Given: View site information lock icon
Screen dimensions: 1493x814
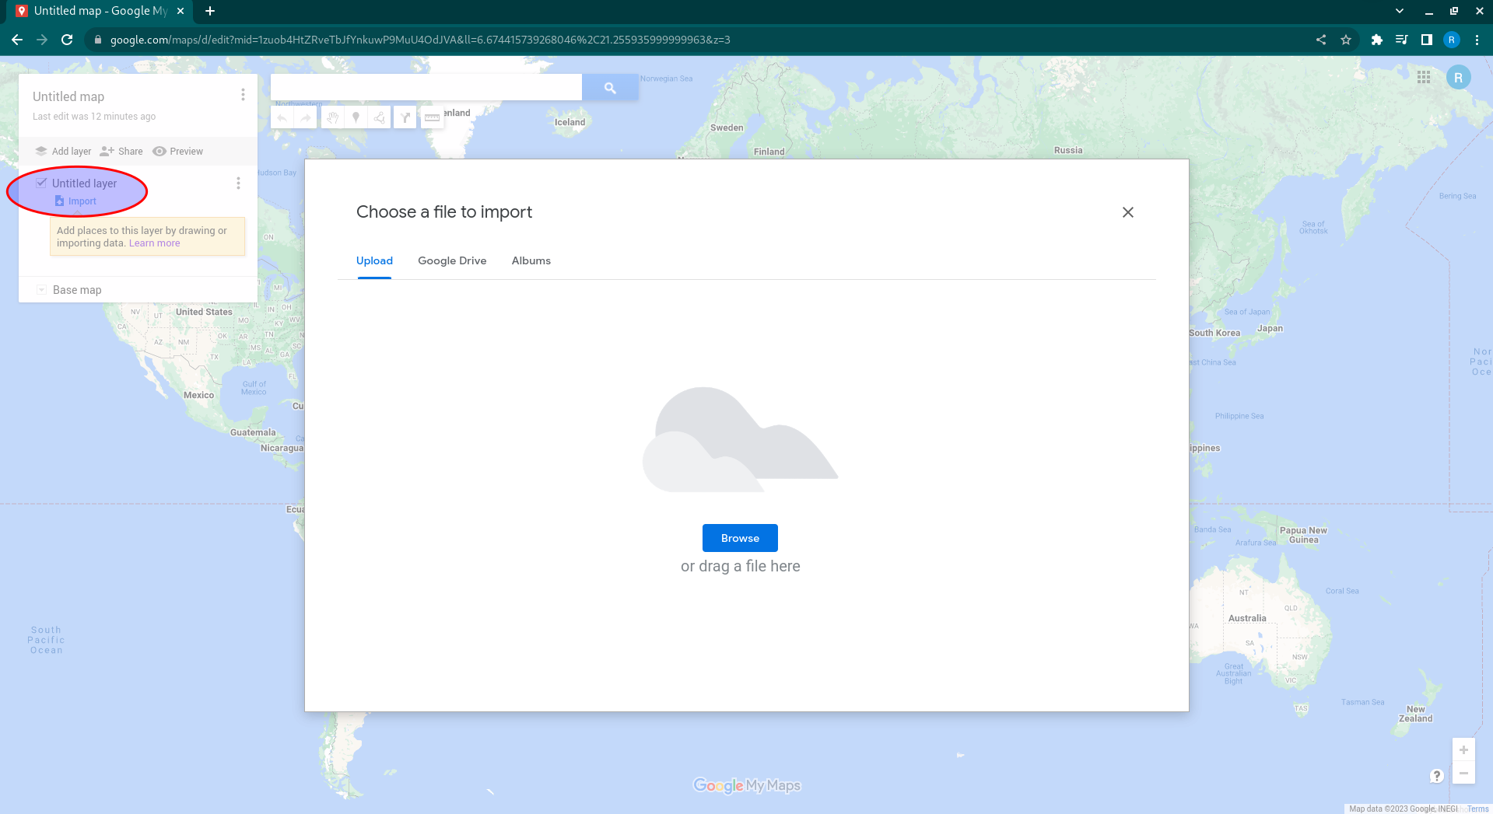Looking at the screenshot, I should point(98,40).
